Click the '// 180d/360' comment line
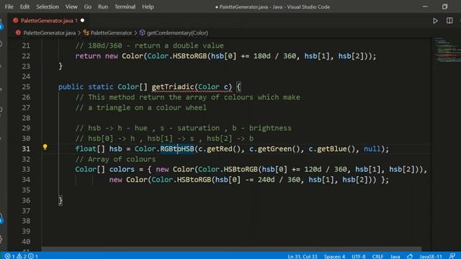461x259 pixels. click(x=149, y=46)
